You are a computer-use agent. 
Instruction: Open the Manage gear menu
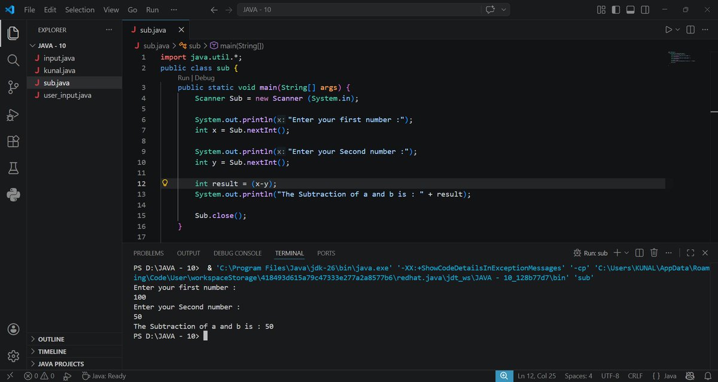pyautogui.click(x=13, y=356)
